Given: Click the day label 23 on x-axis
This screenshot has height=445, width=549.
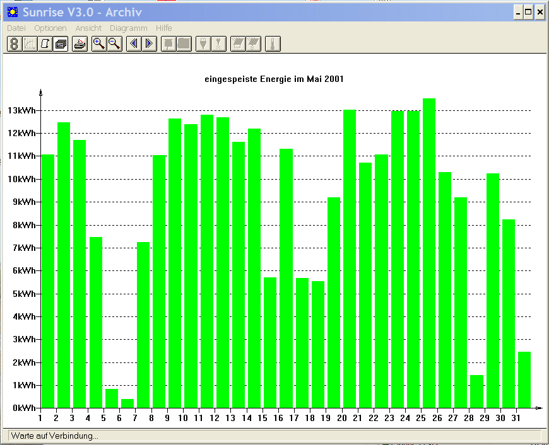Looking at the screenshot, I should 389,418.
